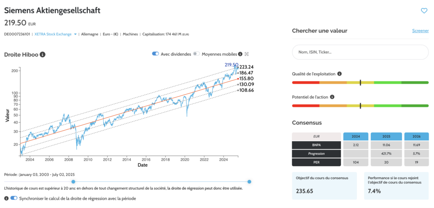Screen dimensions: 434x208
Task: Disable Synchroniser le calcul de la droite toggle
Action: tap(14, 198)
